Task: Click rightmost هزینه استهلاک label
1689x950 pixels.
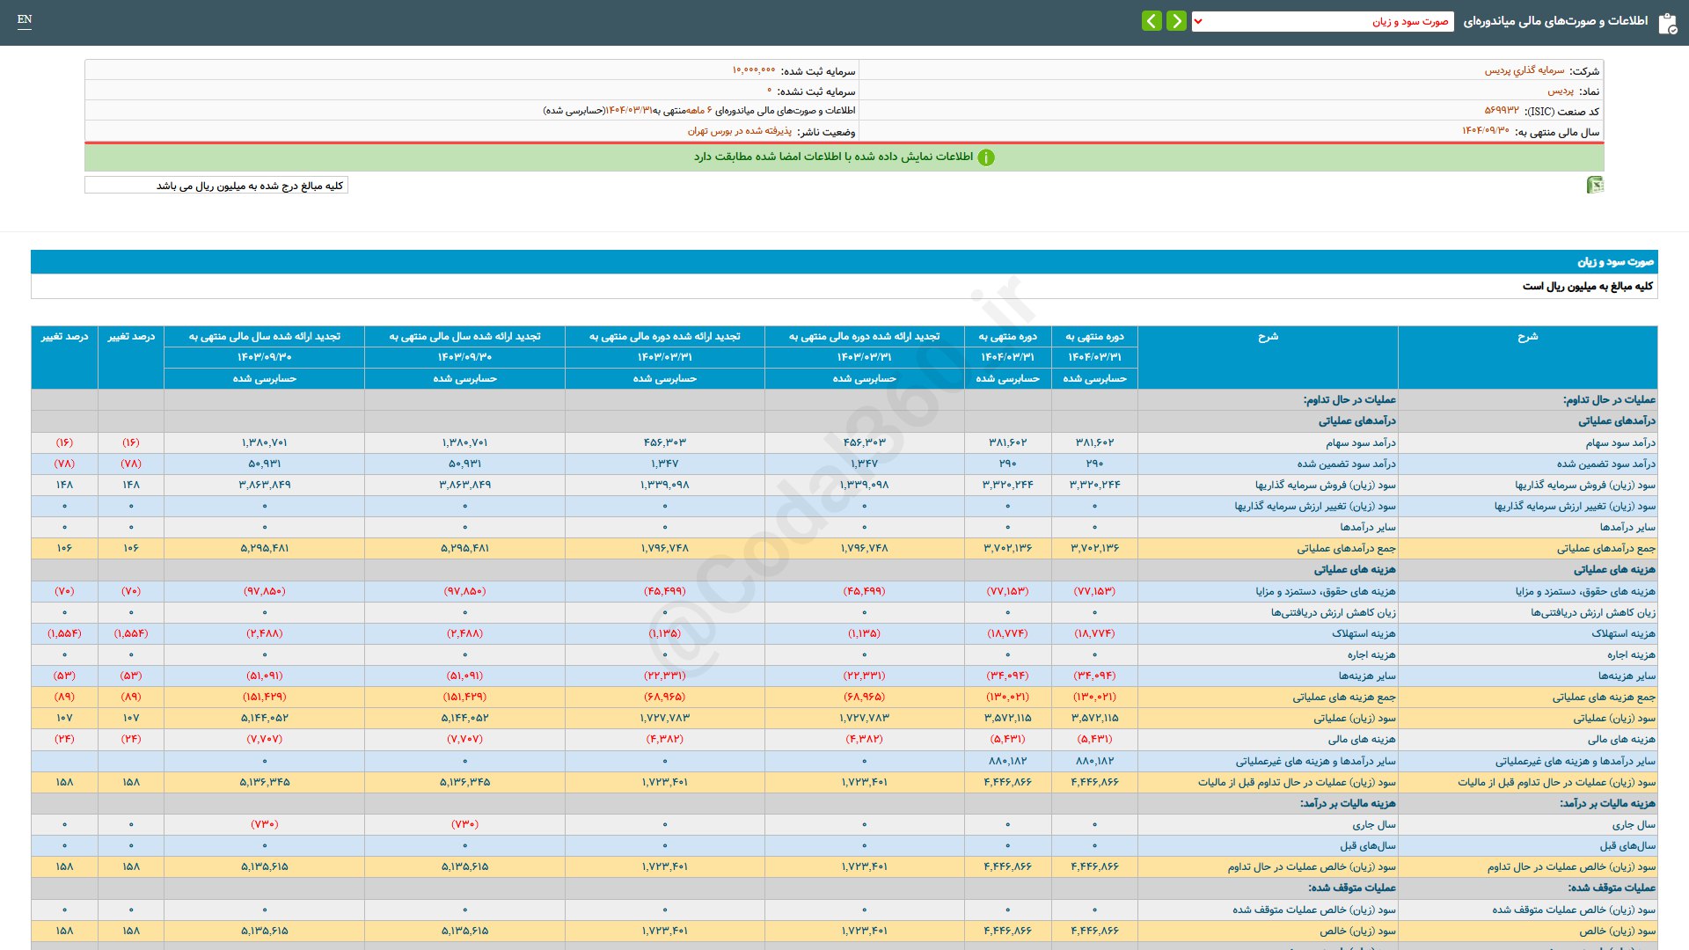Action: pos(1623,633)
